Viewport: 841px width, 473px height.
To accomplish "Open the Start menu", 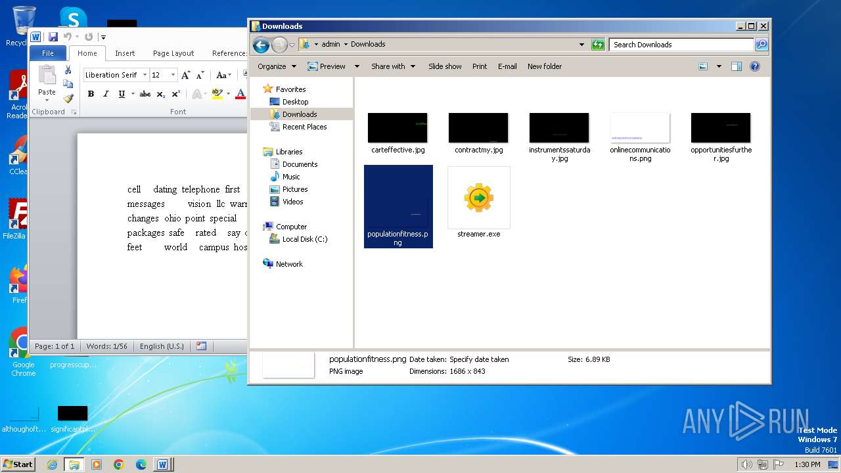I will [18, 464].
